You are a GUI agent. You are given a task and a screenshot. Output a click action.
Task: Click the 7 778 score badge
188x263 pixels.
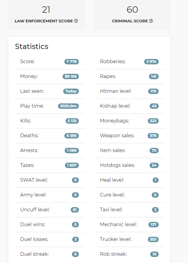[x=72, y=62]
